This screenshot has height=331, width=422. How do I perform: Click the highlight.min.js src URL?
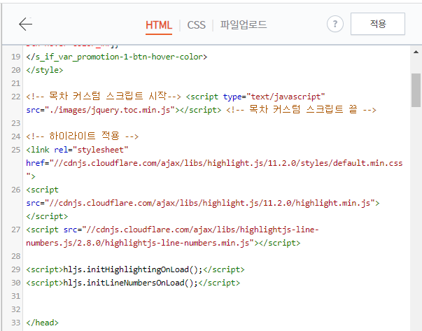click(x=210, y=203)
